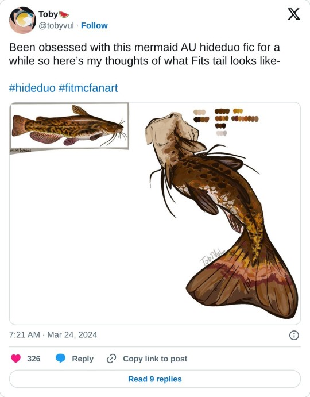Like the post with heart icon

tap(16, 359)
